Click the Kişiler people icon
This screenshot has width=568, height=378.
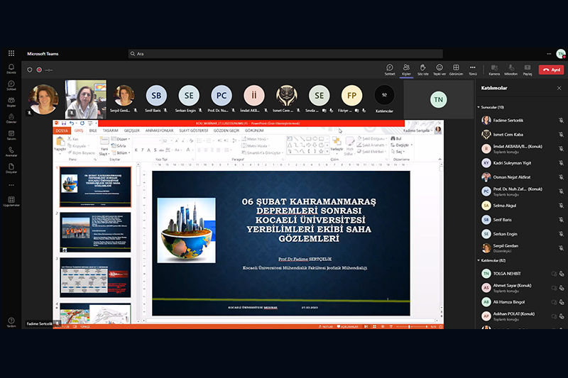(x=406, y=69)
